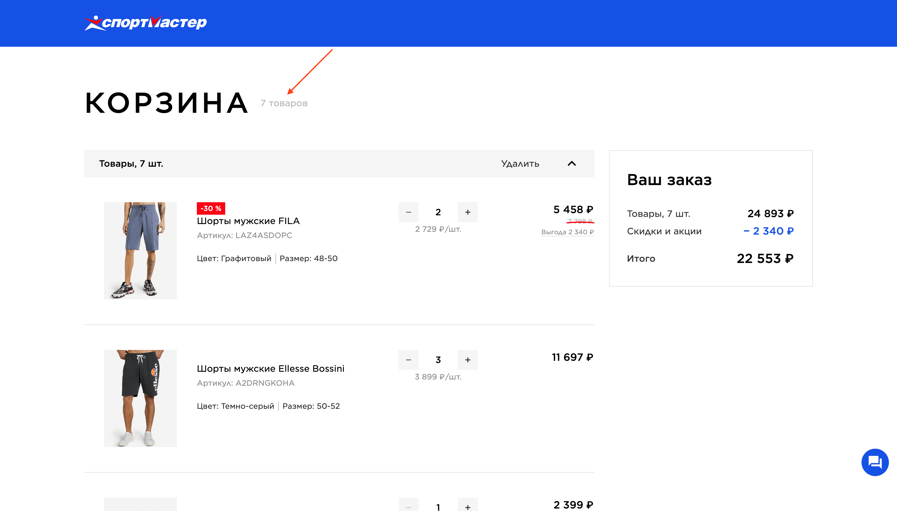Screen dimensions: 897x511
Task: Decrease quantity of Ellesse Bossini shorts
Action: (x=408, y=360)
